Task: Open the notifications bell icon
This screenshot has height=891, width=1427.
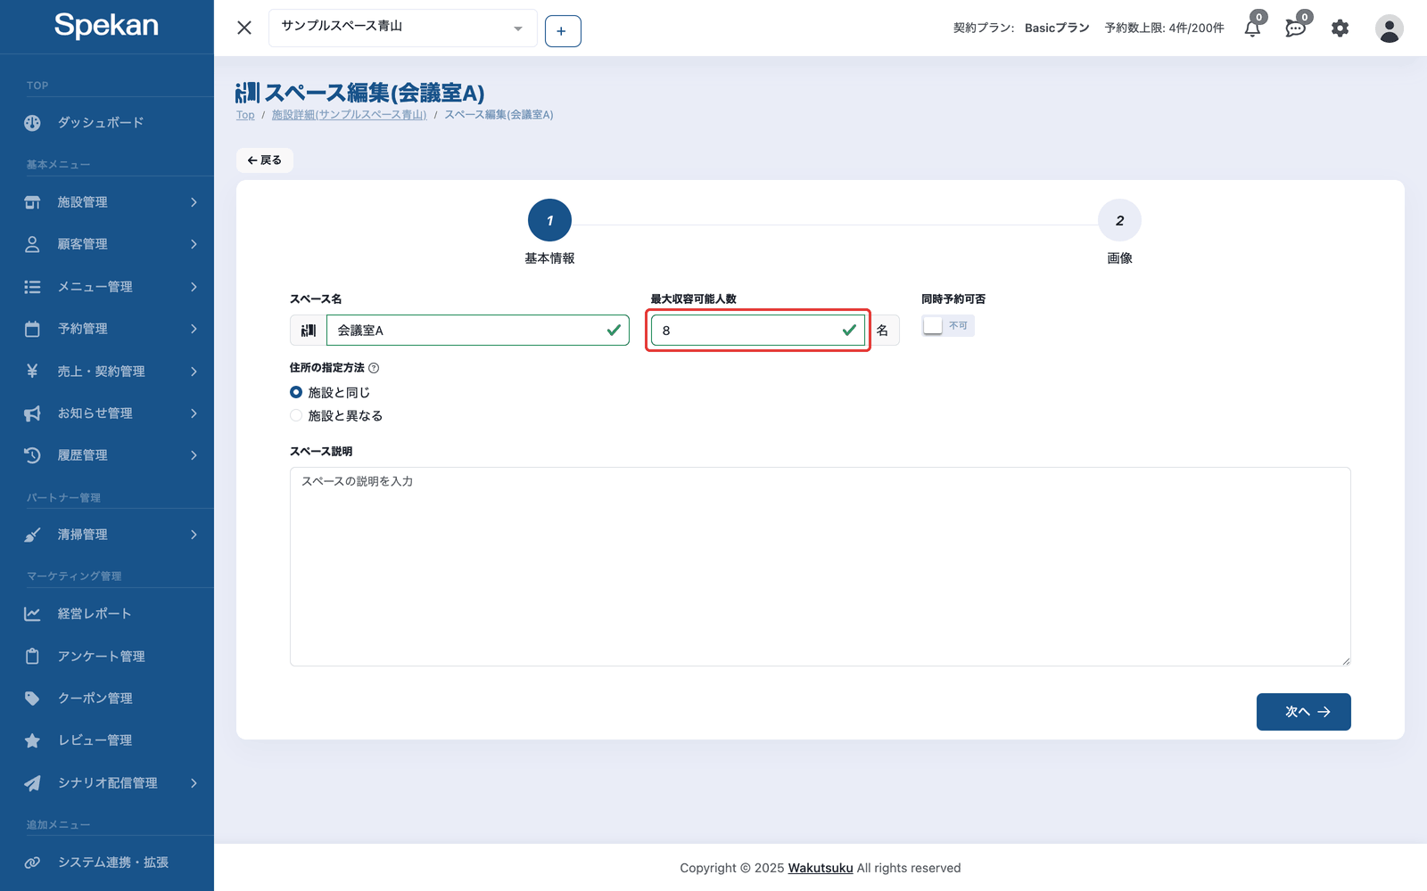Action: 1253,29
